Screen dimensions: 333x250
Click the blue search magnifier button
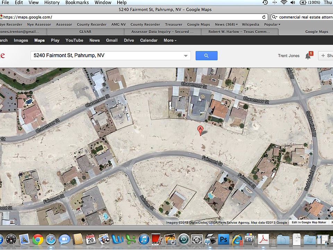206,56
